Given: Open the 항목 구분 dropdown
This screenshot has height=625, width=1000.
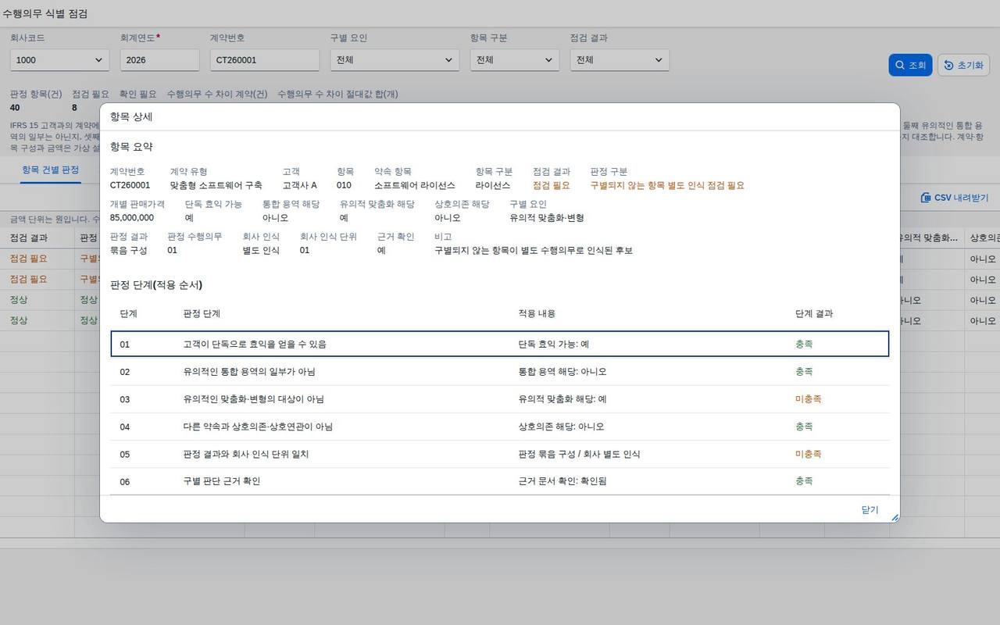Looking at the screenshot, I should pos(515,60).
